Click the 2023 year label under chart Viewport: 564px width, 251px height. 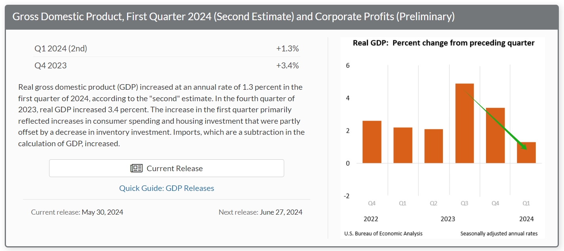pyautogui.click(x=448, y=219)
